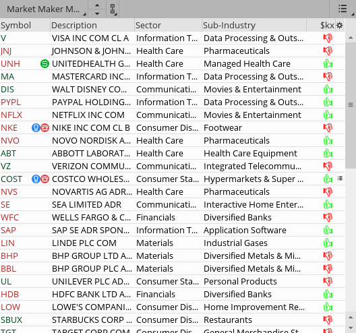
Task: Click the thumbs-up icon in the ABT row
Action: (328, 153)
